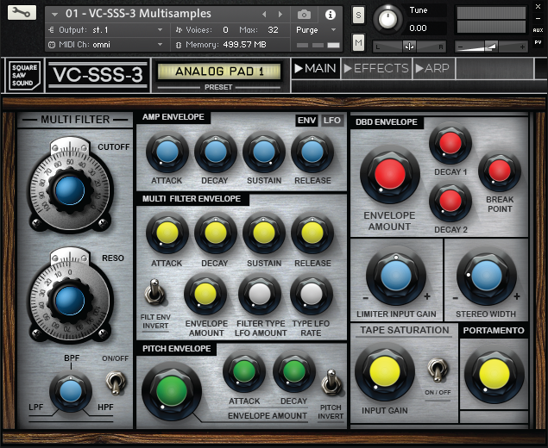Show instrument info with the i icon
The width and height of the screenshot is (548, 448).
[331, 15]
